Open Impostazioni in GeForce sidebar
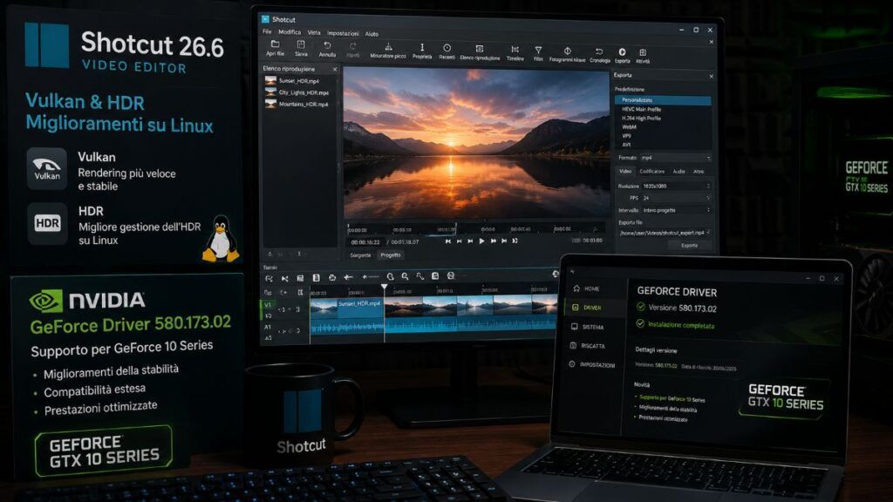The image size is (893, 502). click(x=592, y=364)
